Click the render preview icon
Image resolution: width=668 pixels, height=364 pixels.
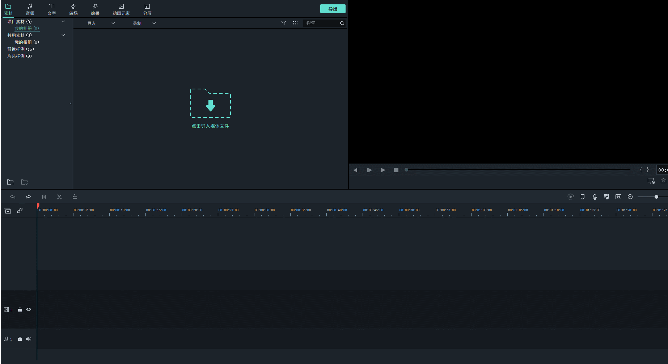[x=571, y=197]
